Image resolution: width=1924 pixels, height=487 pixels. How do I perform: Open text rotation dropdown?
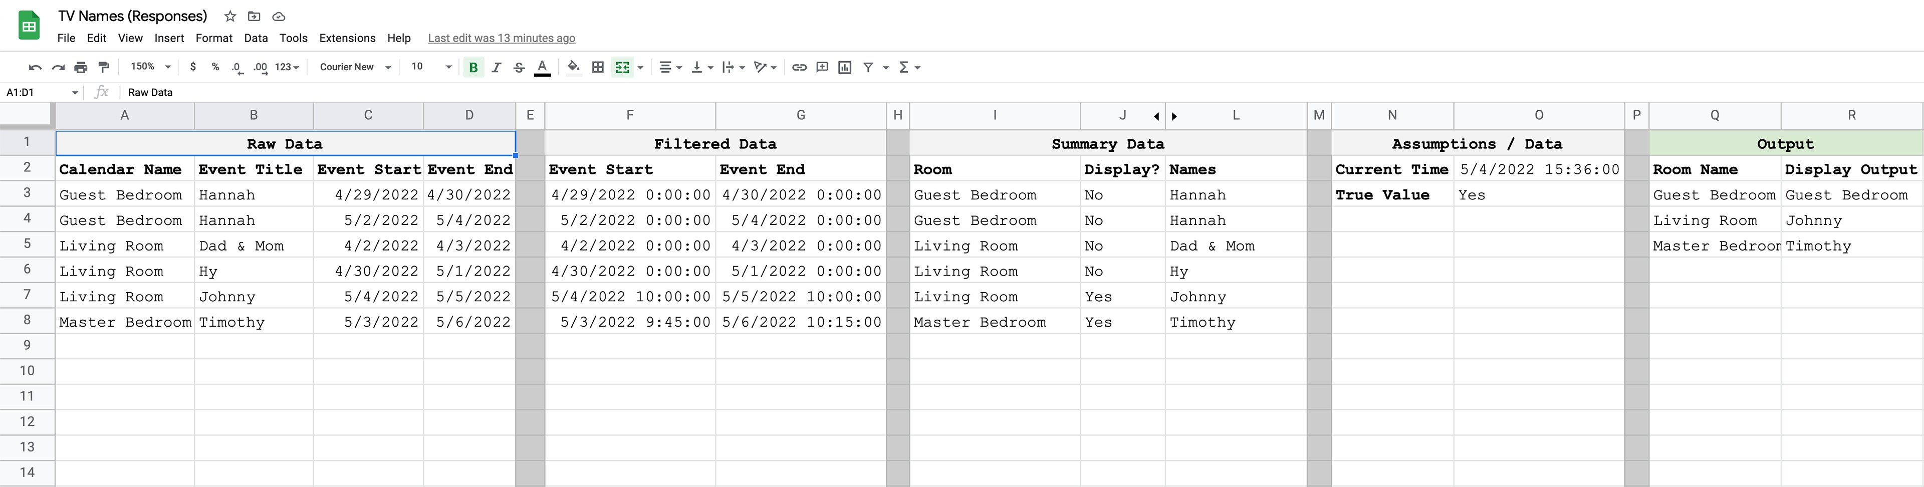pyautogui.click(x=765, y=67)
